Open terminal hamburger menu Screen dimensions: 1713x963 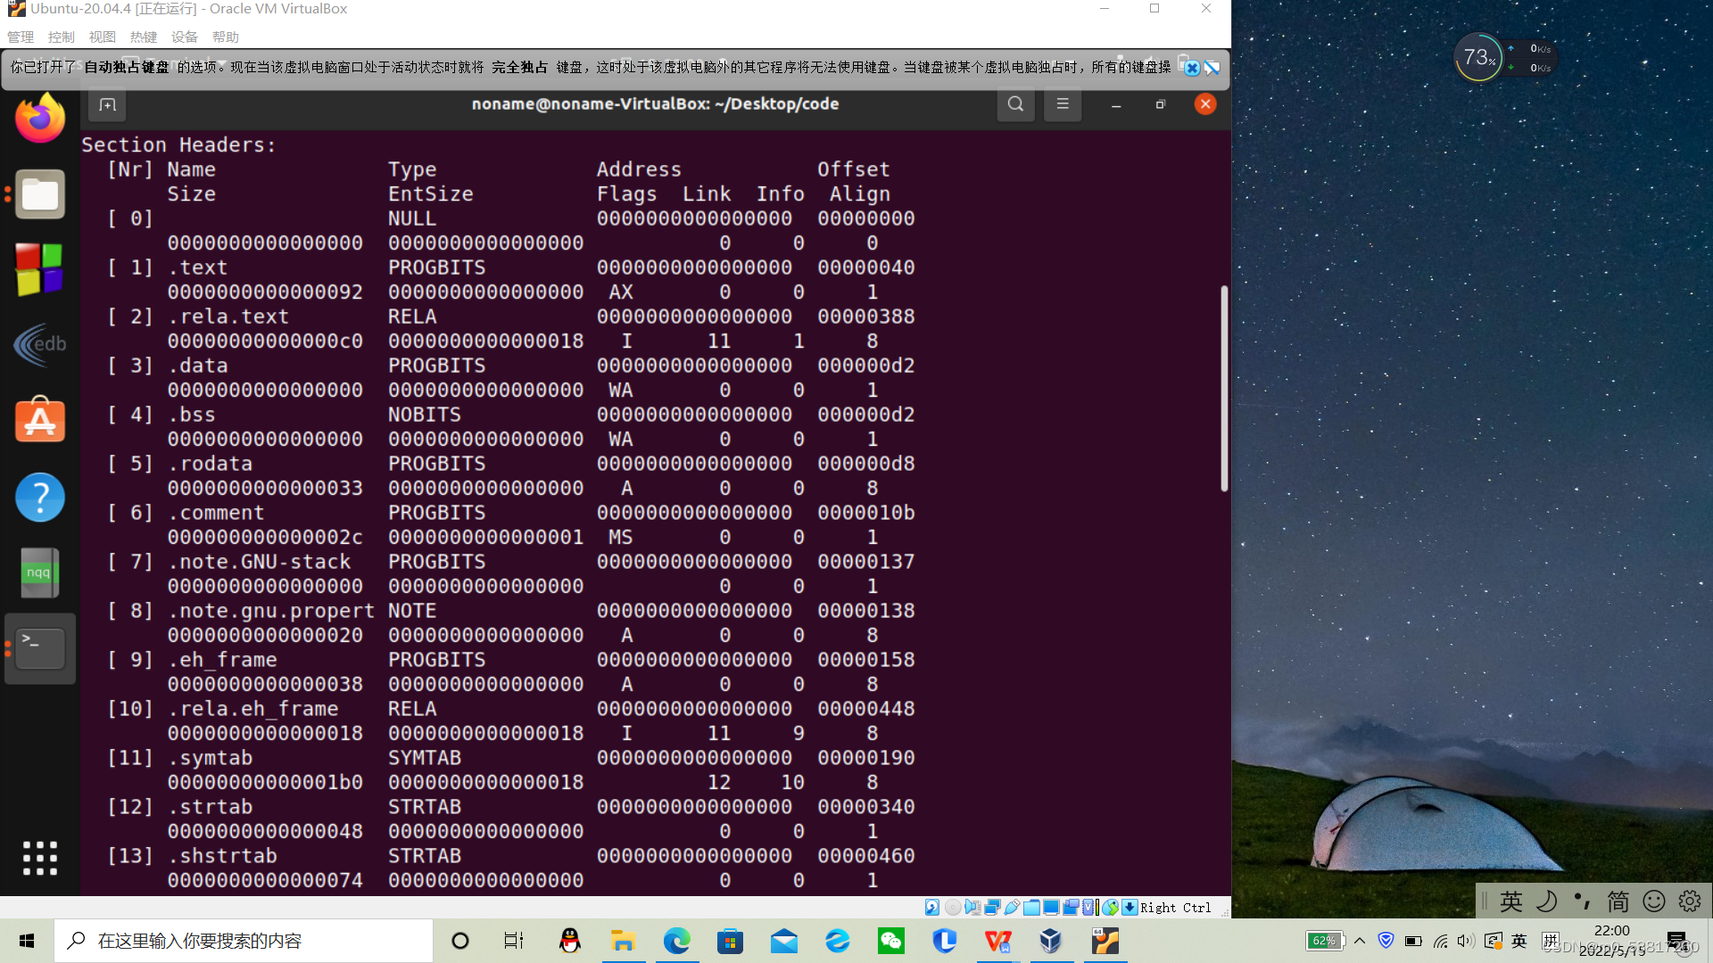coord(1063,104)
